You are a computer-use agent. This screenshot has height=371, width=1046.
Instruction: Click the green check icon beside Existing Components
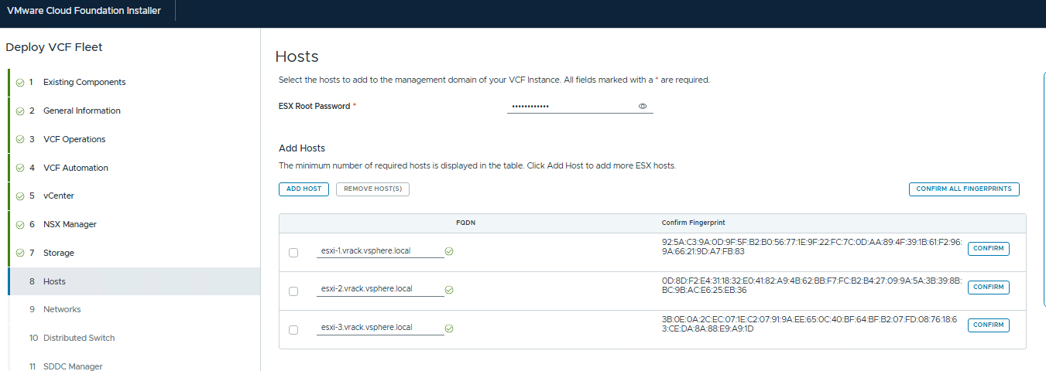click(x=19, y=83)
